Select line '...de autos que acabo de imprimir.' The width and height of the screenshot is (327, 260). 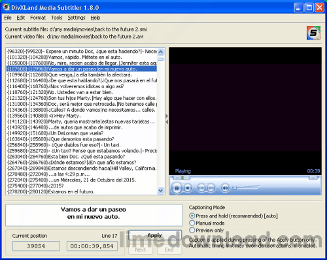(82, 127)
